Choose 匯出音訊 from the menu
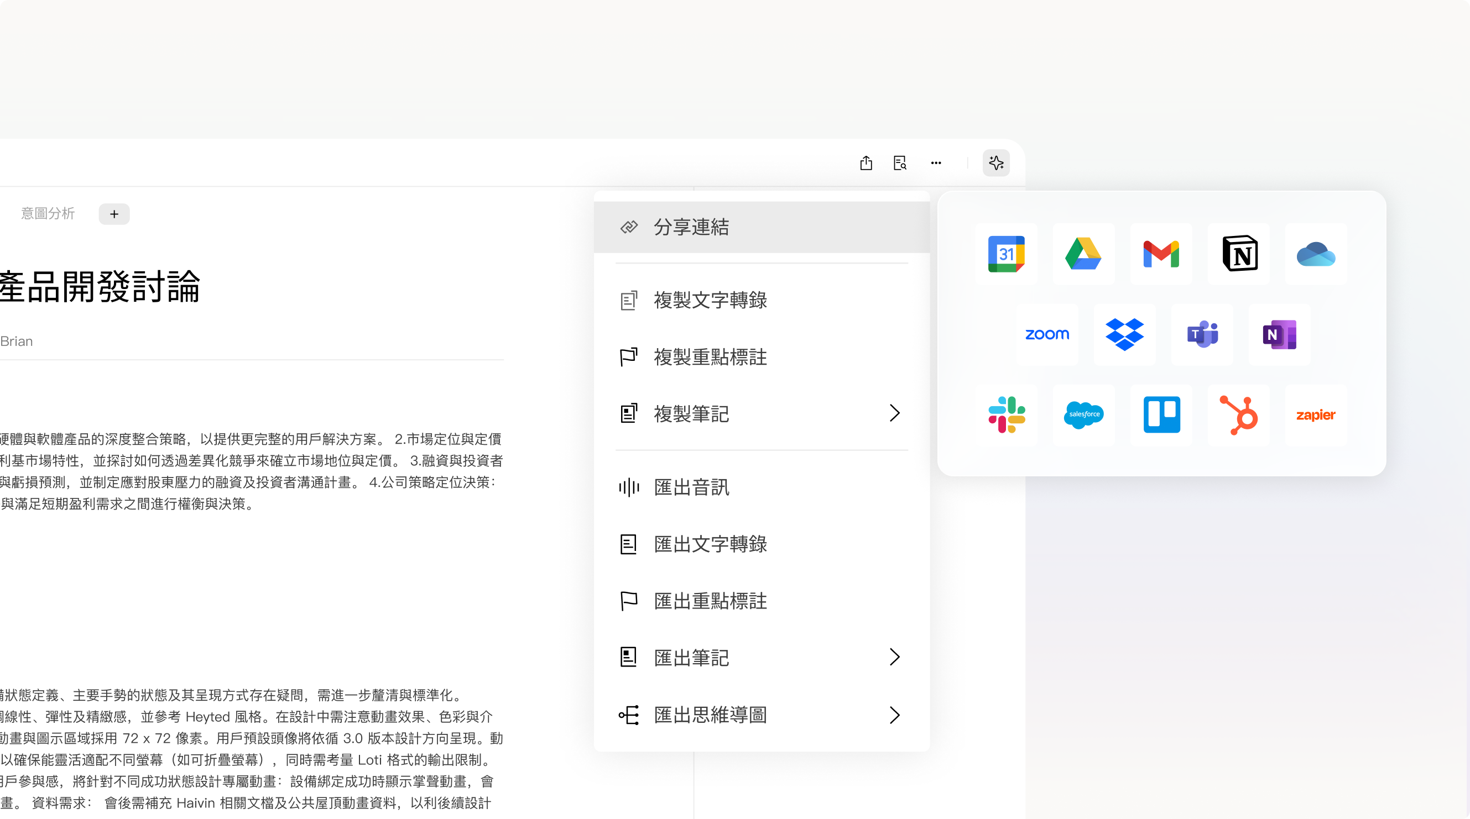The image size is (1470, 819). click(691, 487)
